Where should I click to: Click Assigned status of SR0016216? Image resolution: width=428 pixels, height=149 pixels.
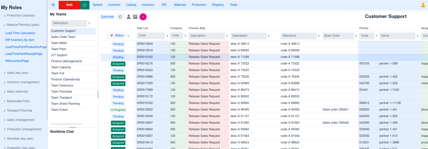[x=118, y=64]
